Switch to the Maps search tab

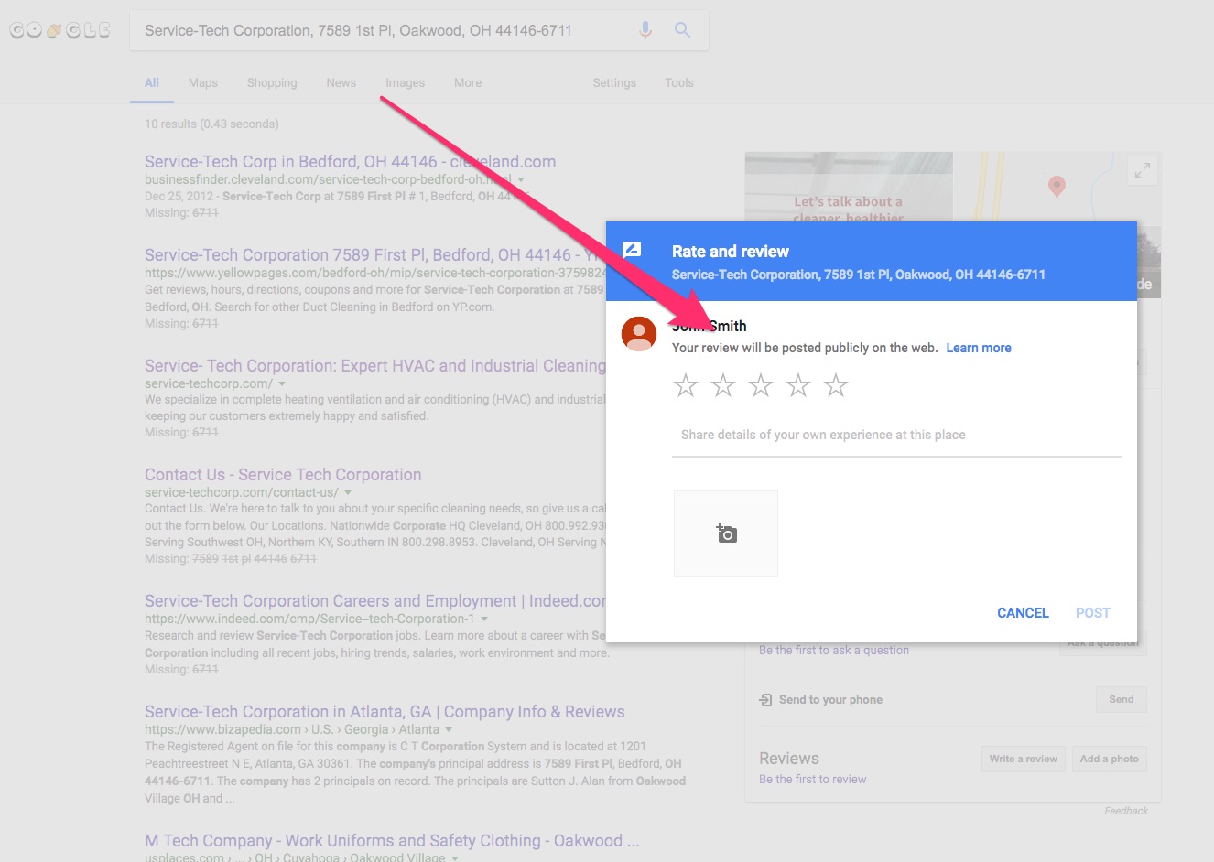(x=202, y=82)
